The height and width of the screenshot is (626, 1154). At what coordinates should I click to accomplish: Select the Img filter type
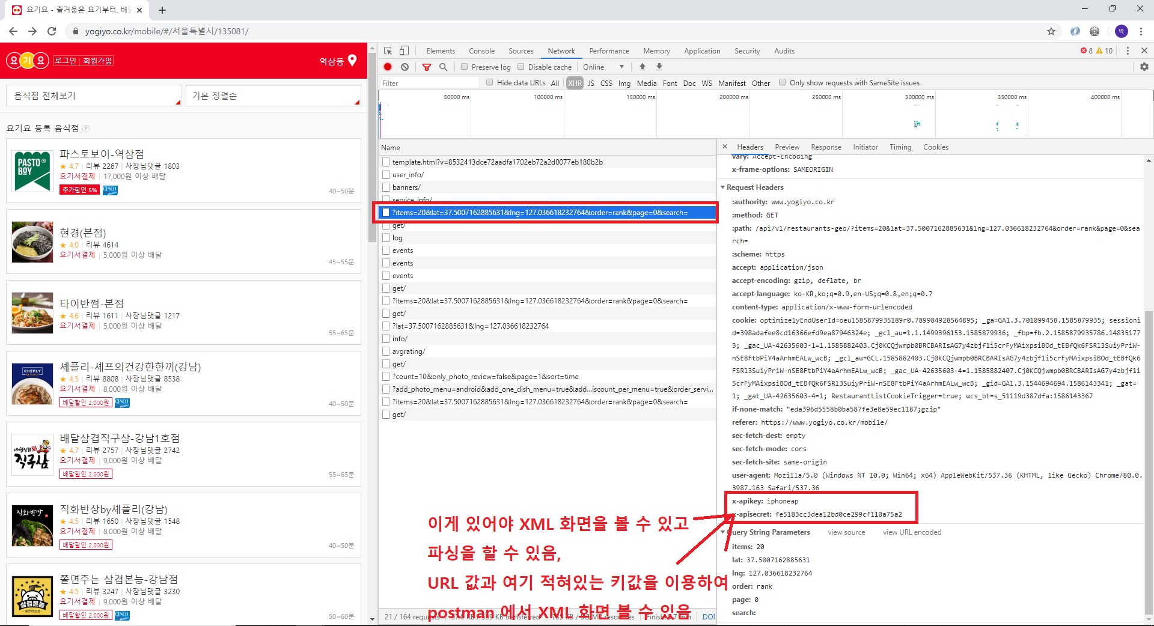tap(624, 83)
